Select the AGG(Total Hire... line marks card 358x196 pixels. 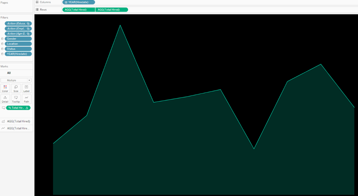(16, 128)
